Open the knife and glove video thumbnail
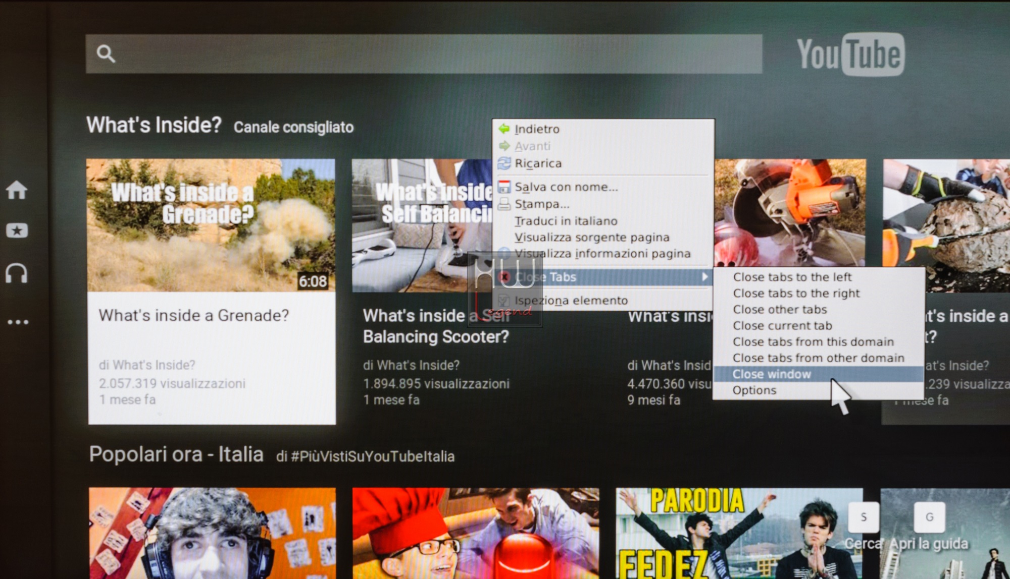The image size is (1010, 579). 946,225
